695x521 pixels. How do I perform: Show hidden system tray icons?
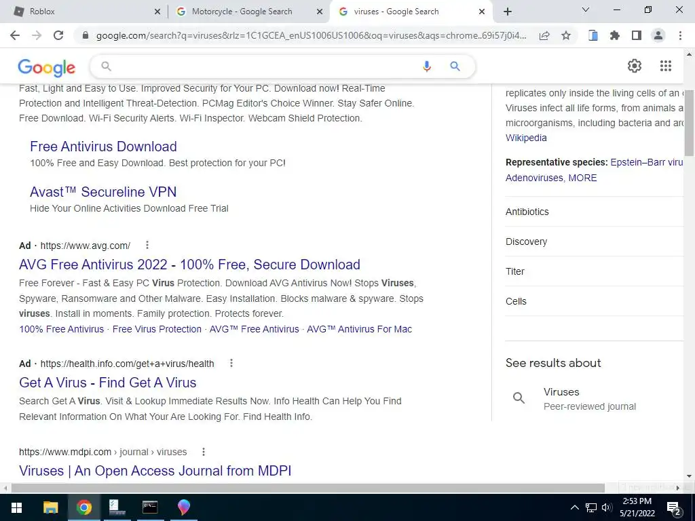pyautogui.click(x=574, y=507)
